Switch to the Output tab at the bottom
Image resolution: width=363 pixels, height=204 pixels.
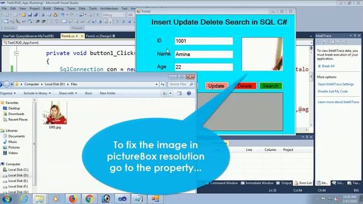[x=284, y=183]
